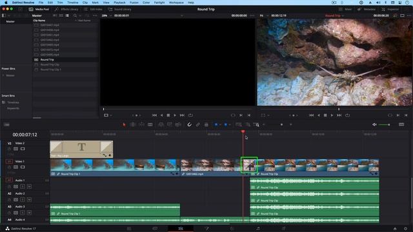This screenshot has width=413, height=232.
Task: Toggle loop in timeline viewer
Action: [347, 115]
